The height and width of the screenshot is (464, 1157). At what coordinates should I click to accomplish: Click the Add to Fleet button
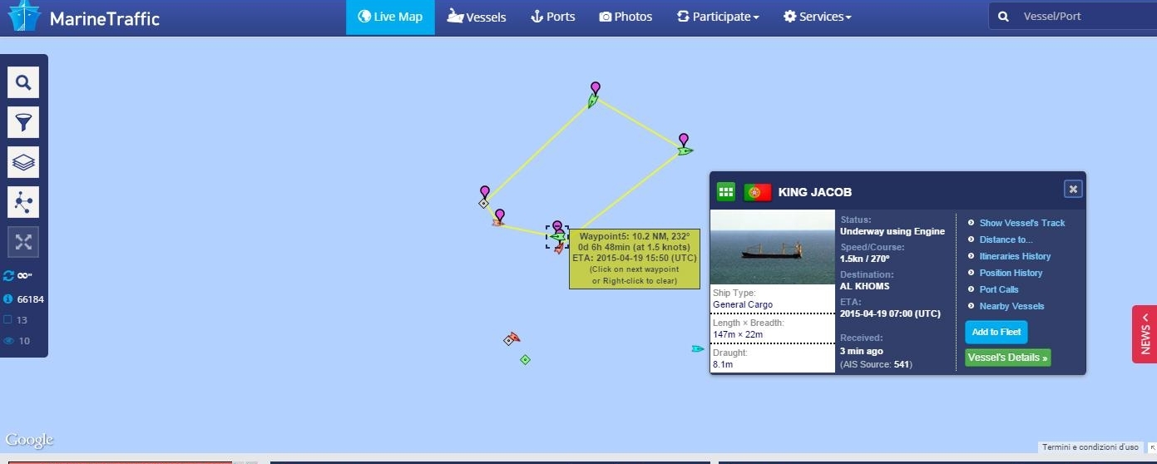(996, 332)
